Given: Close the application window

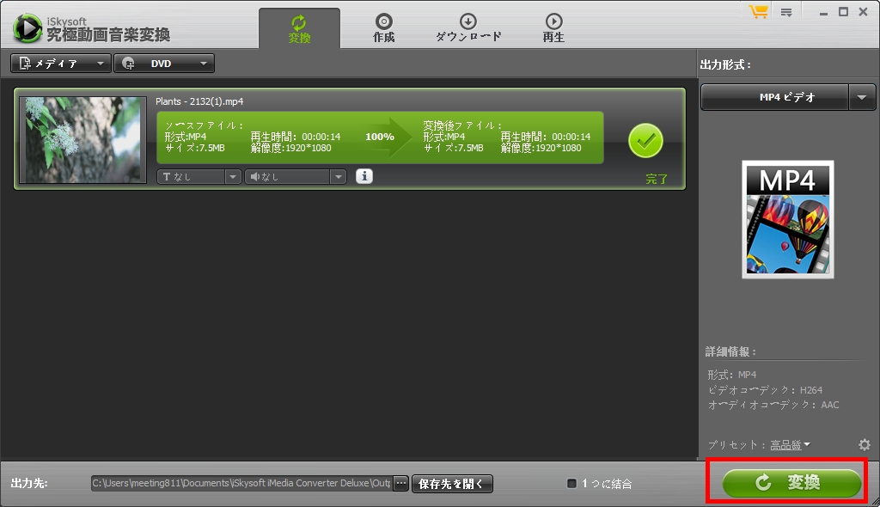Looking at the screenshot, I should tap(863, 12).
